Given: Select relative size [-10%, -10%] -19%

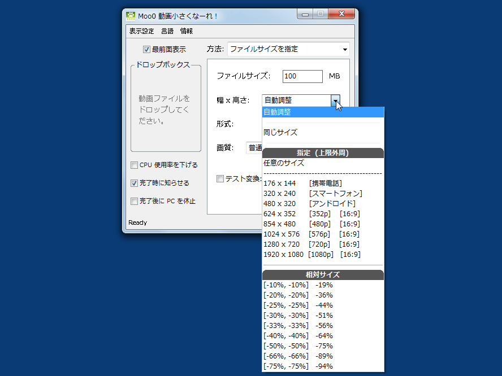Looking at the screenshot, I should (x=323, y=285).
